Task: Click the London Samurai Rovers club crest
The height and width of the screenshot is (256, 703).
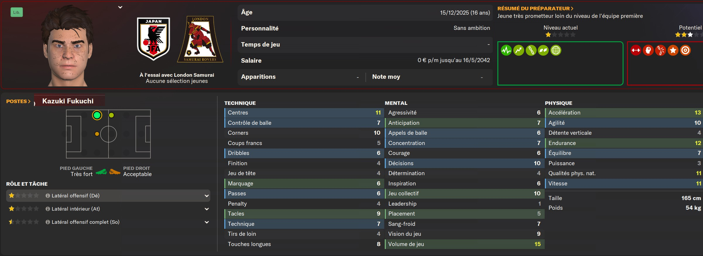Action: pyautogui.click(x=200, y=39)
